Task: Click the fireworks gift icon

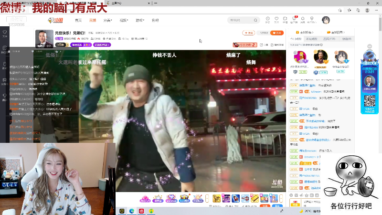Action: [x=198, y=198]
